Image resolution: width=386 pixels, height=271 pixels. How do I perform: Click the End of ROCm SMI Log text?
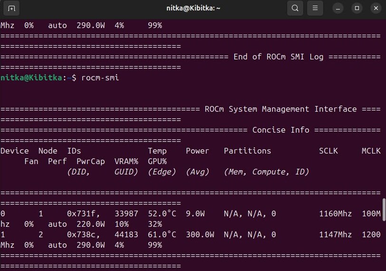278,57
